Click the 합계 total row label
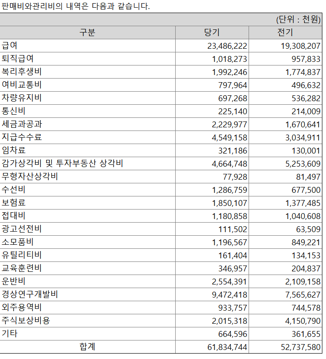Viewport: 326px width, 359px height. (x=87, y=346)
